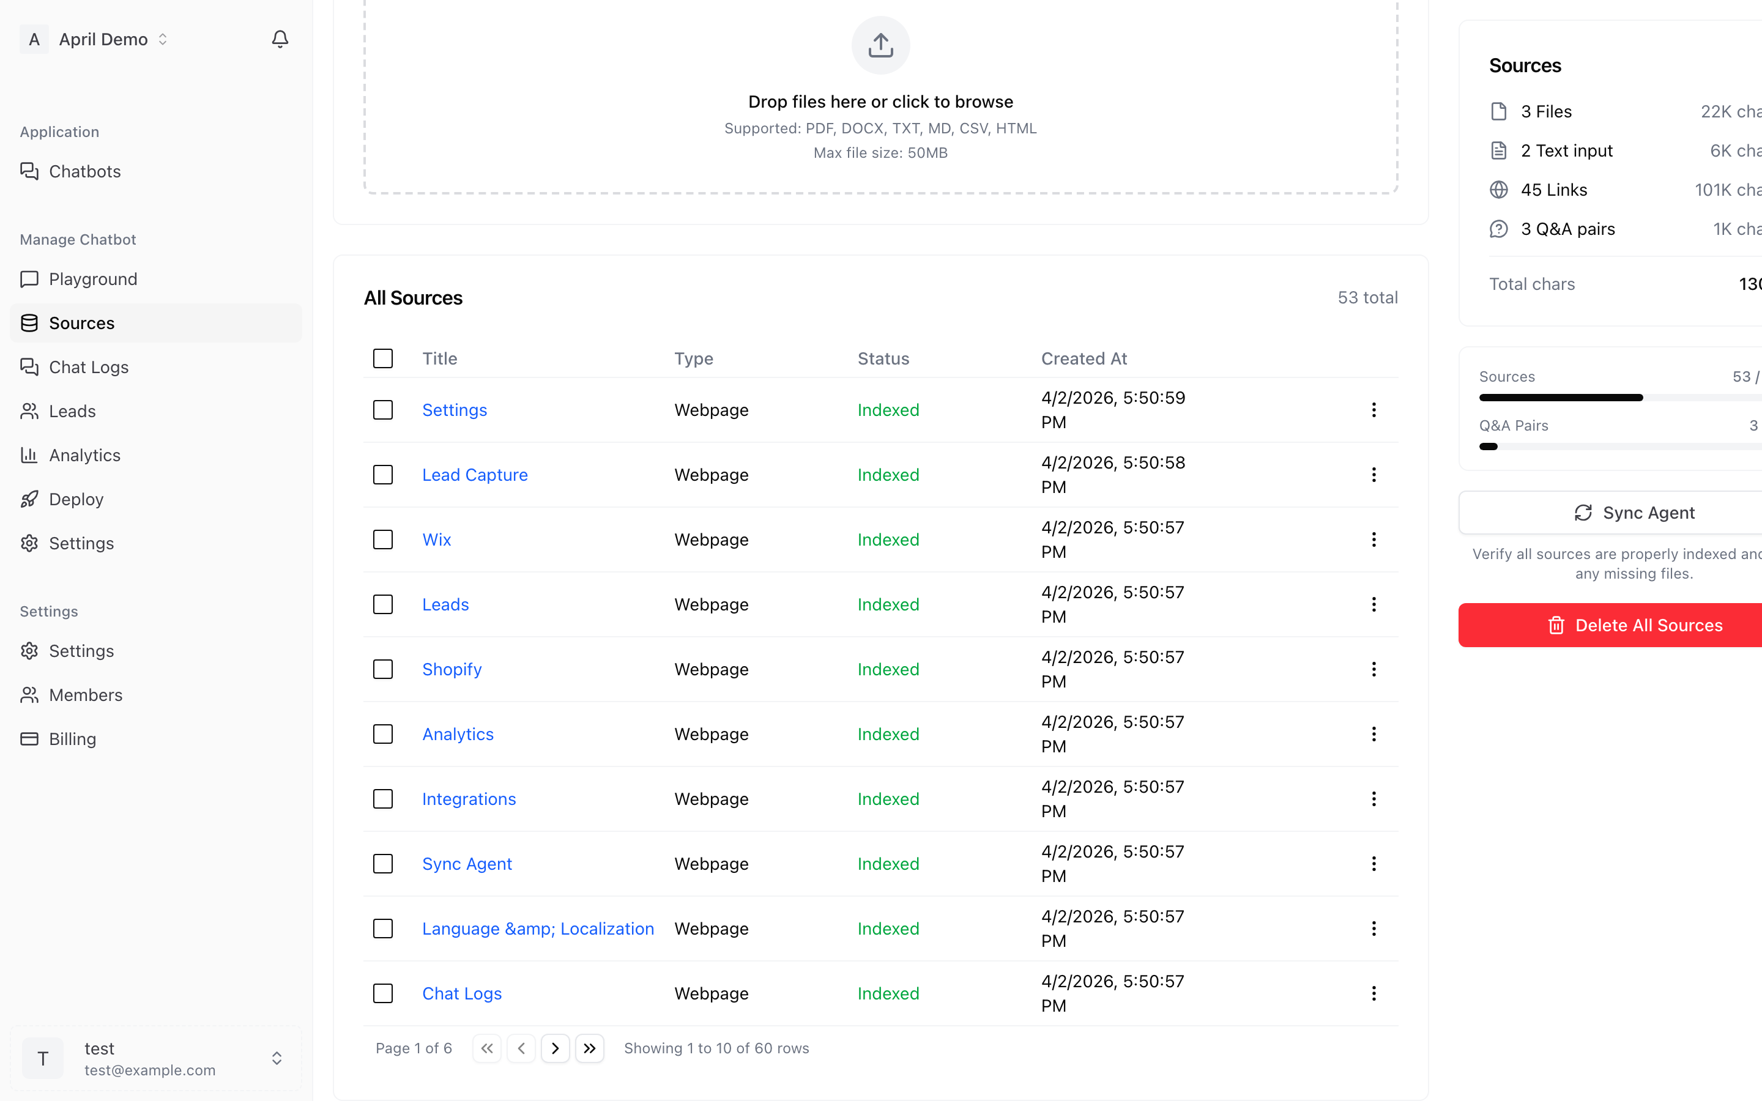Click the Links globe icon in Sources summary
Viewport: 1762px width, 1101px height.
[x=1498, y=190]
